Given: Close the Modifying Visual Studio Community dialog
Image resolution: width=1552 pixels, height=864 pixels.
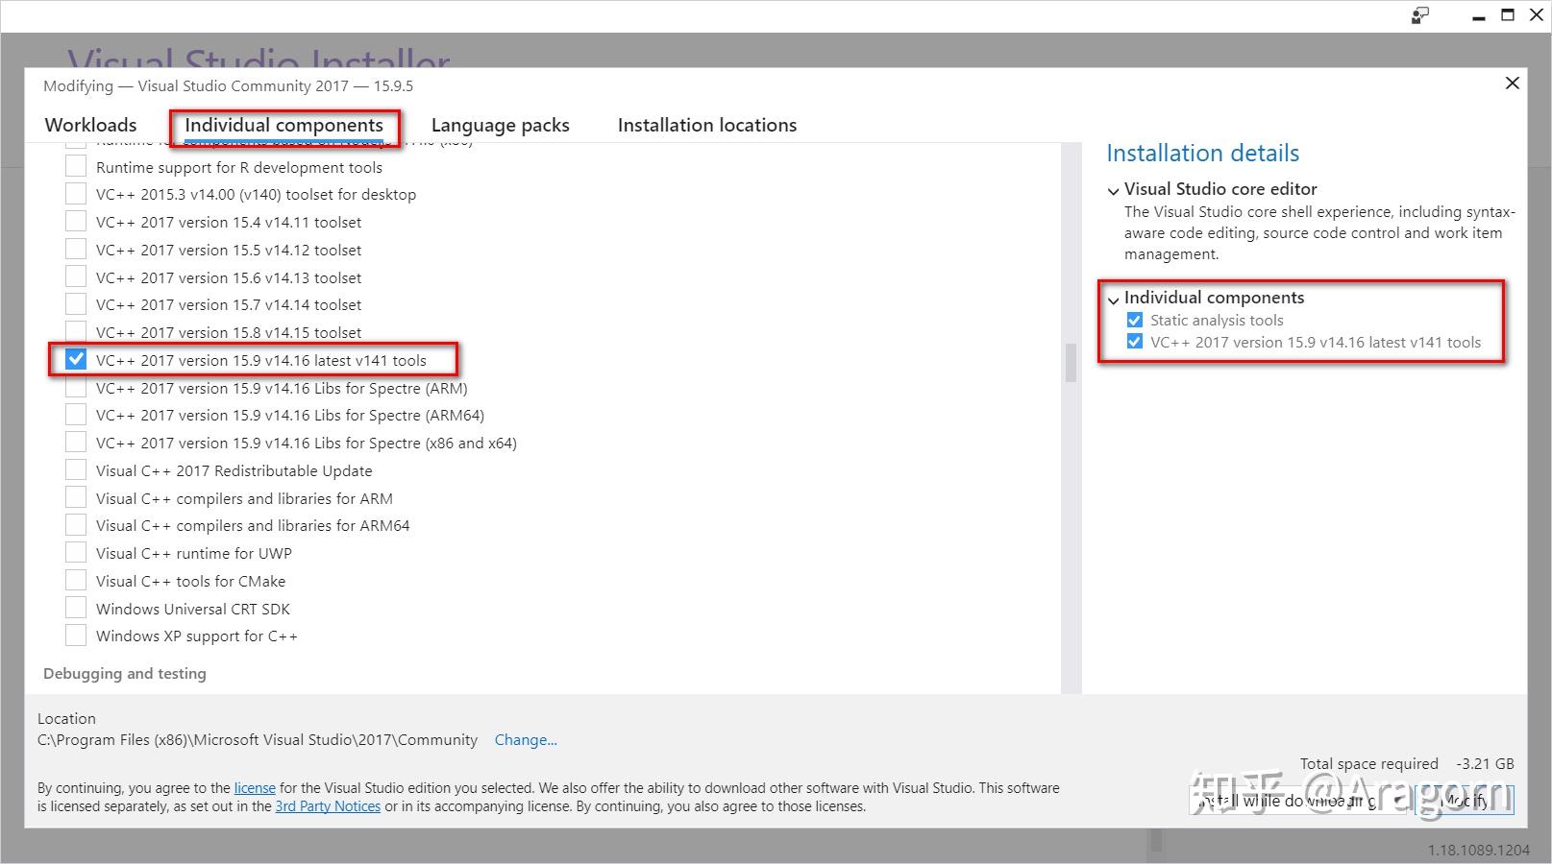Looking at the screenshot, I should 1512,84.
